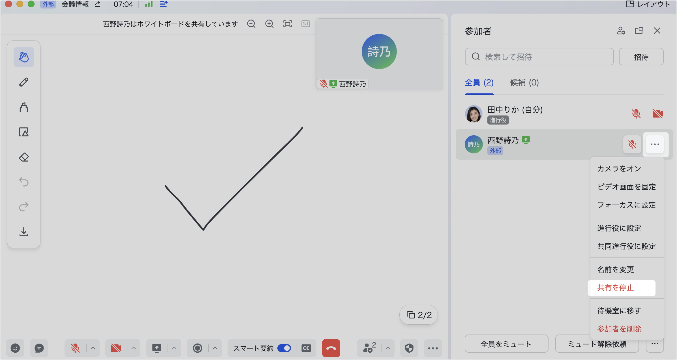The height and width of the screenshot is (360, 677).
Task: Zoom in on the whiteboard
Action: tap(269, 24)
